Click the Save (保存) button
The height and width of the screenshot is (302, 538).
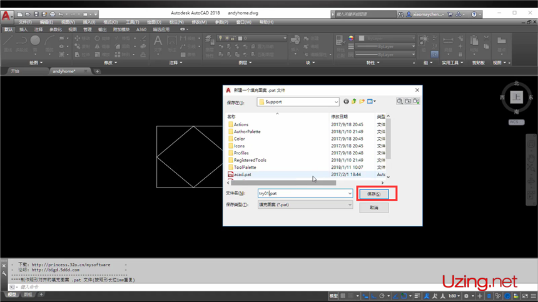point(374,194)
